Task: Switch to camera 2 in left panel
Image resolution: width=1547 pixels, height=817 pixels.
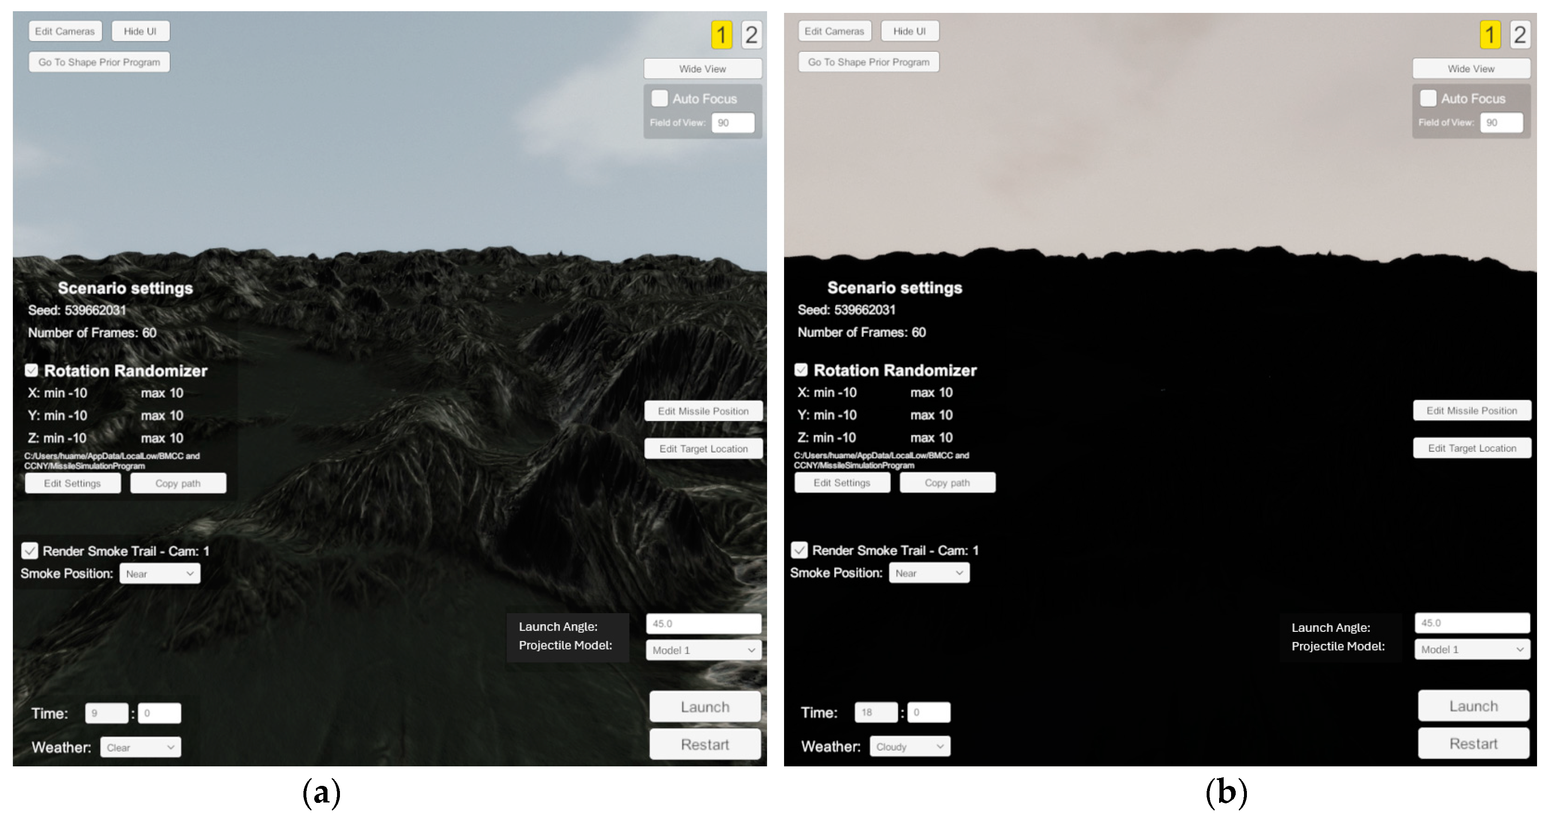Action: coord(751,35)
